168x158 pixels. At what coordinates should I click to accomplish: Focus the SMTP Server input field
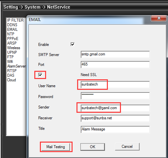tap(115, 54)
